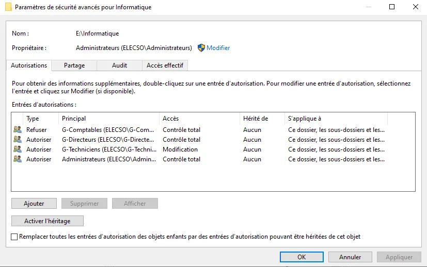
Task: Open the Audit tab
Action: (119, 65)
